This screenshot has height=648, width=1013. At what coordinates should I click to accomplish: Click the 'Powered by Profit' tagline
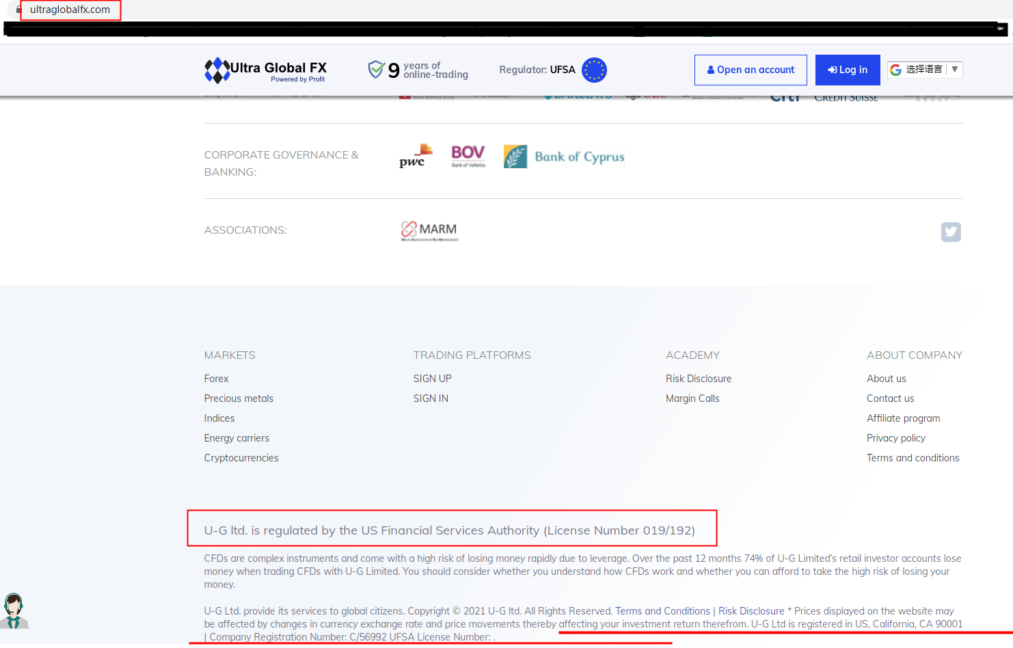click(x=298, y=79)
